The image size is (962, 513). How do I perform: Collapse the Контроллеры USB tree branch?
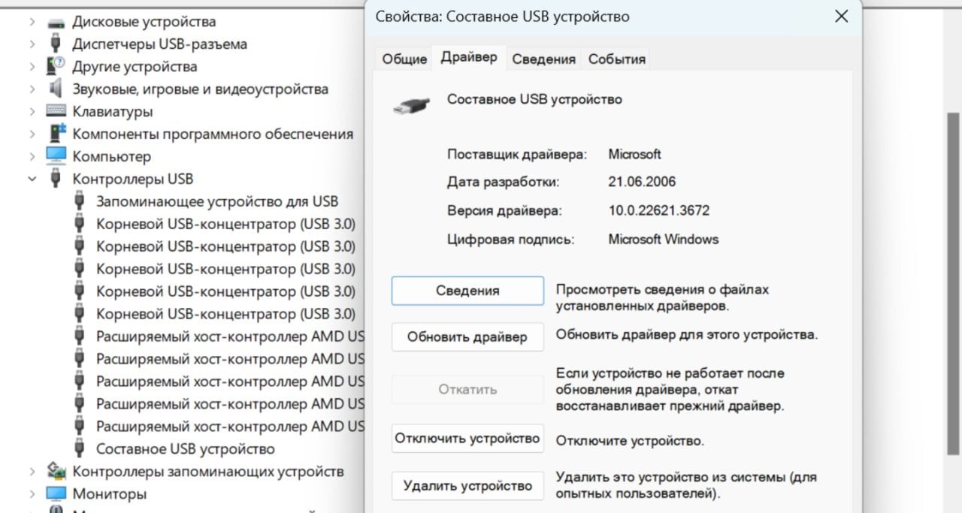32,179
